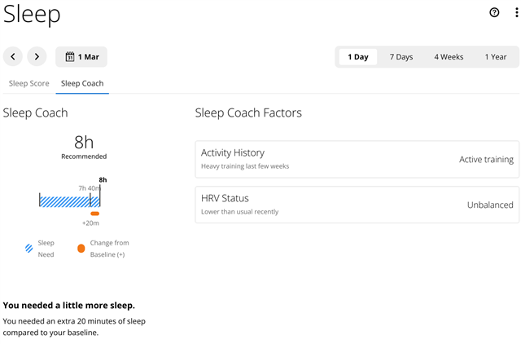Click the orange Change from Baseline legend icon
521x344 pixels.
pos(81,248)
